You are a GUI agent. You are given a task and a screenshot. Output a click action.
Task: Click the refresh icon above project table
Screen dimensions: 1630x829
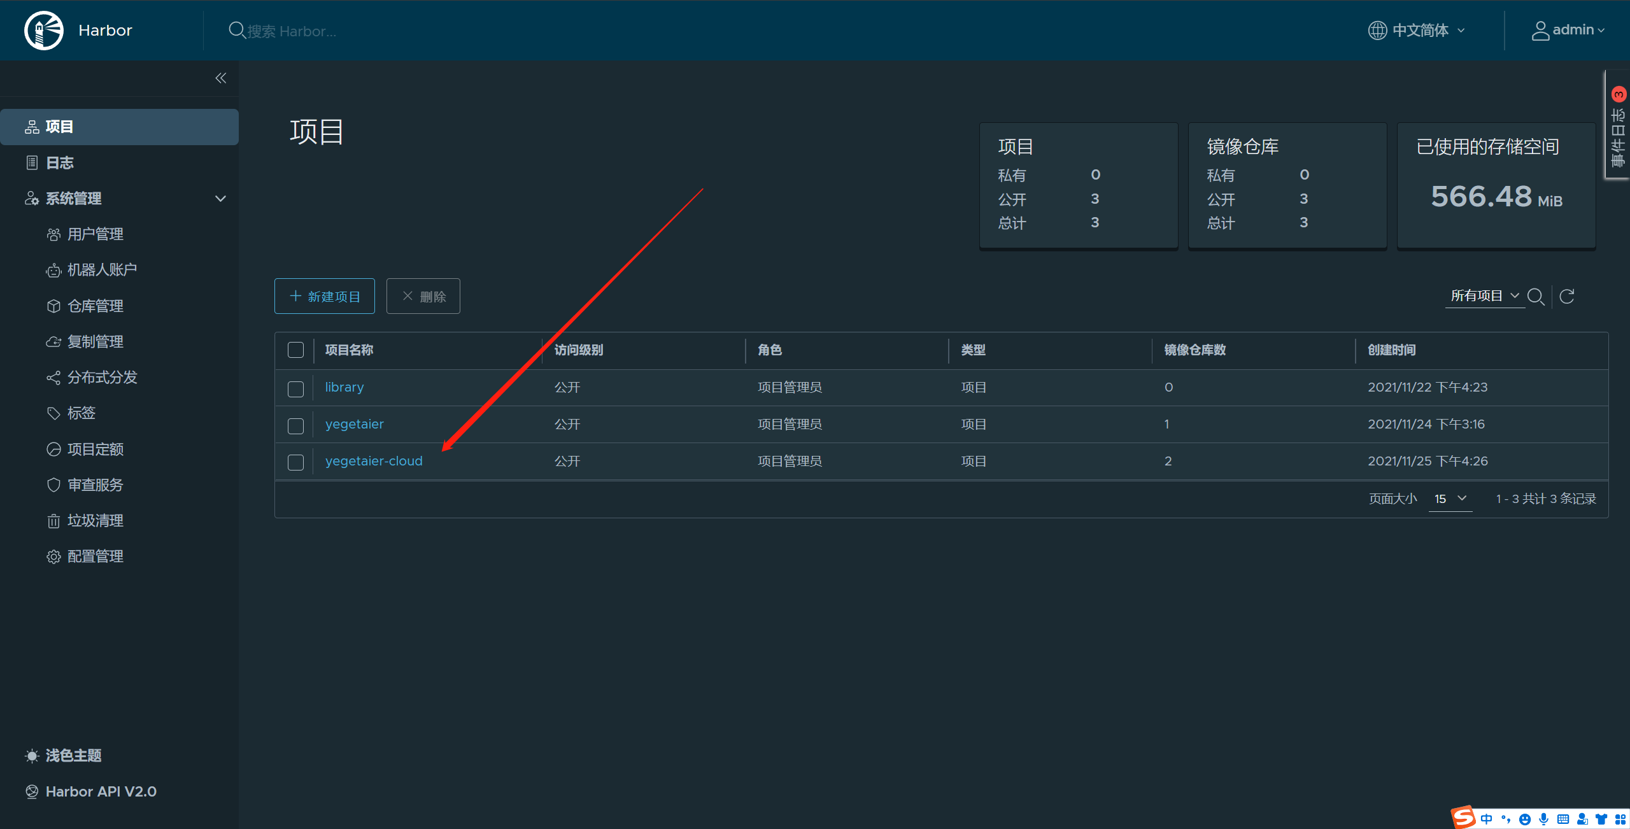pos(1567,296)
